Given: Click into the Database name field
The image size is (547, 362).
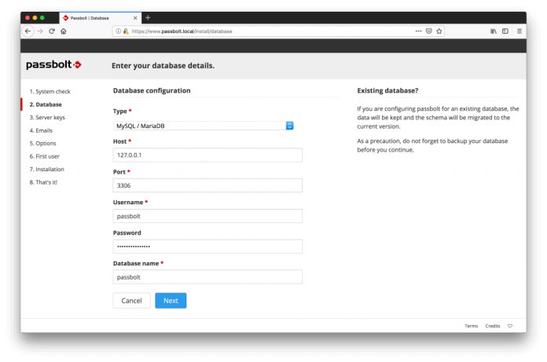Looking at the screenshot, I should (x=207, y=277).
